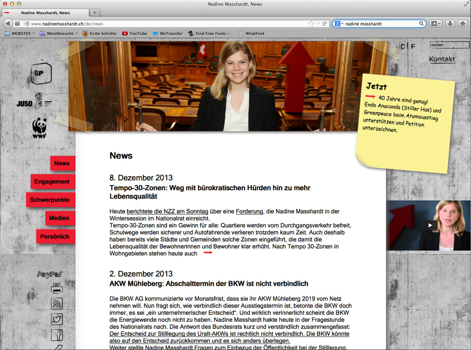Image resolution: width=471 pixels, height=350 pixels.
Task: Expand the WEBSITES bookmarks folder
Action: coord(20,33)
